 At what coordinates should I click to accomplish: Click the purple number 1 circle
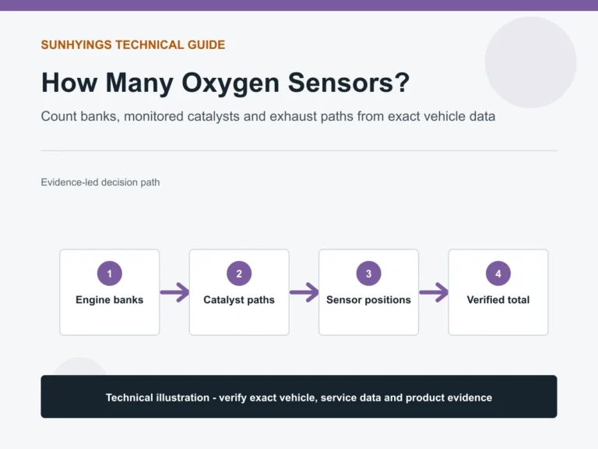(110, 274)
